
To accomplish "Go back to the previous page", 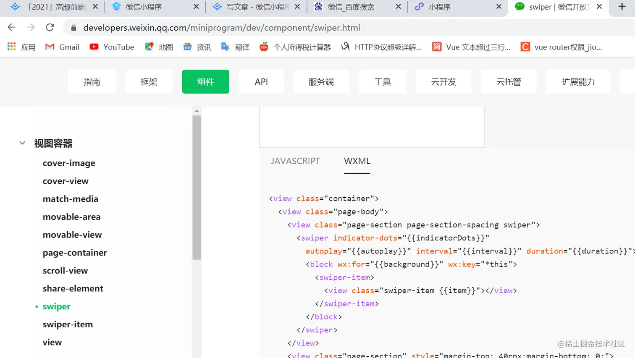I will (12, 27).
